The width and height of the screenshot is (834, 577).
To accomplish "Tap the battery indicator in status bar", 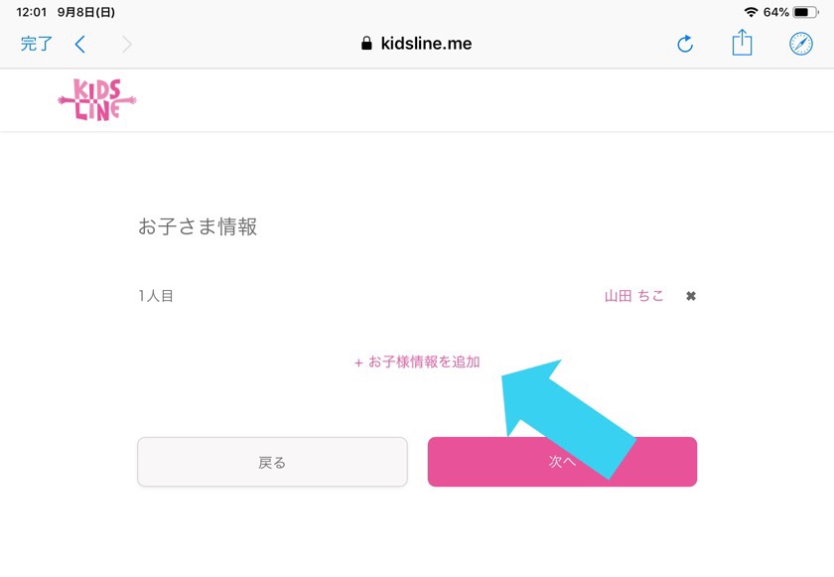I will [806, 12].
